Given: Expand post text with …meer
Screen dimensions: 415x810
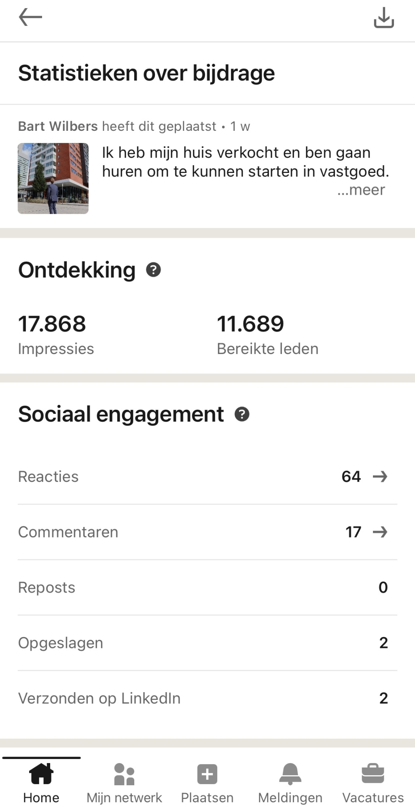Looking at the screenshot, I should [361, 190].
